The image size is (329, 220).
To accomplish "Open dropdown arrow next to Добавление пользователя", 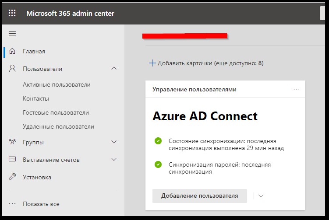I will (261, 196).
